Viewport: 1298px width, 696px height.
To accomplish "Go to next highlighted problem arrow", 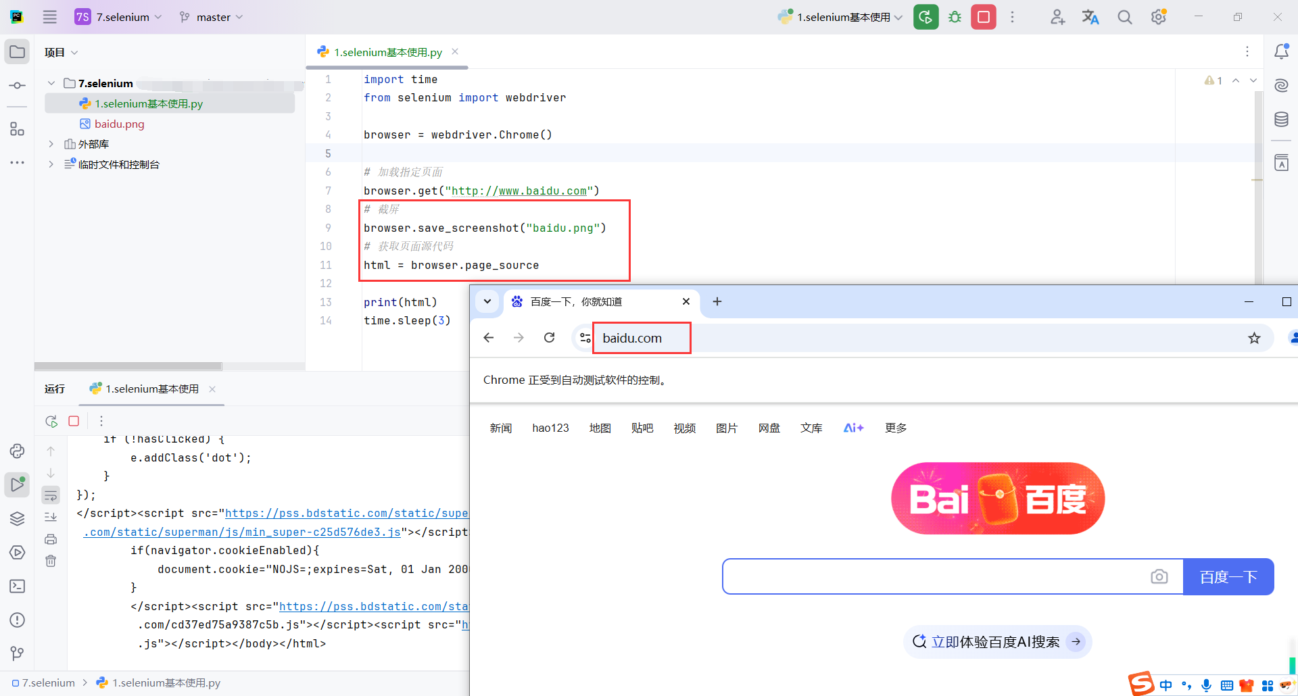I will (1253, 80).
